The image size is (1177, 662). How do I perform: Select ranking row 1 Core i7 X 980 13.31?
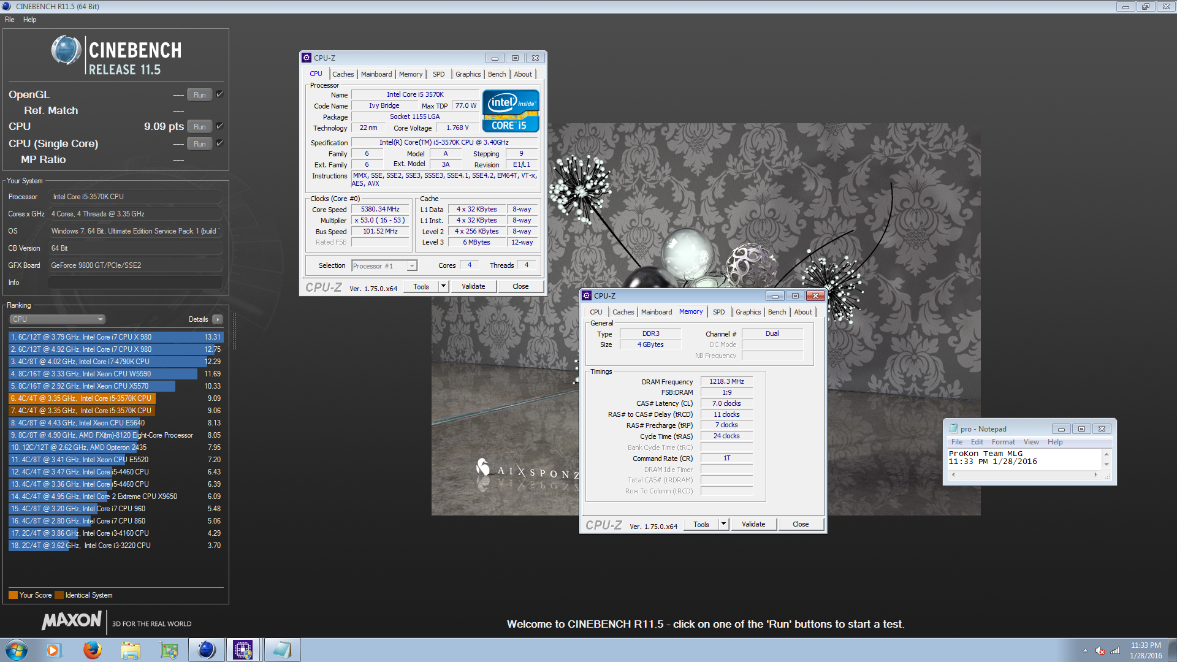point(116,337)
